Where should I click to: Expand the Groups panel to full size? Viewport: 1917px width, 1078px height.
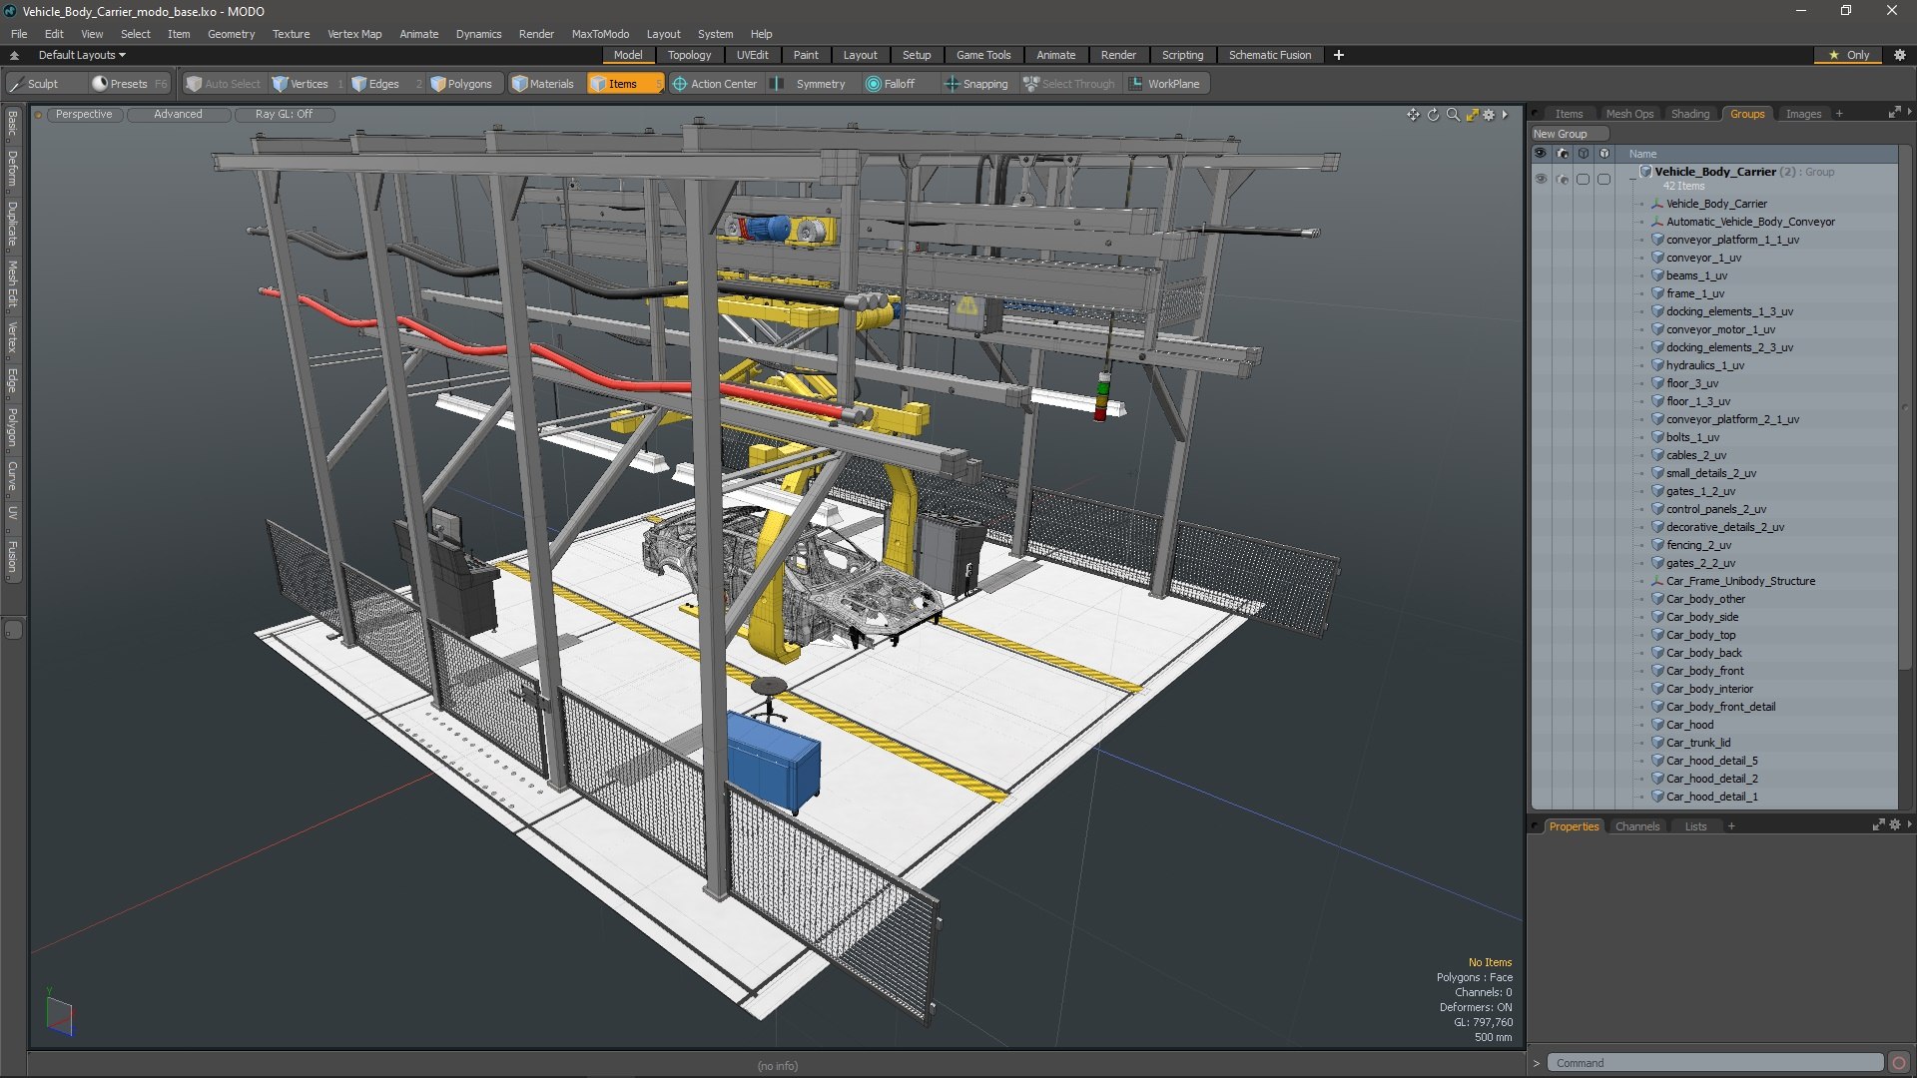[1893, 113]
